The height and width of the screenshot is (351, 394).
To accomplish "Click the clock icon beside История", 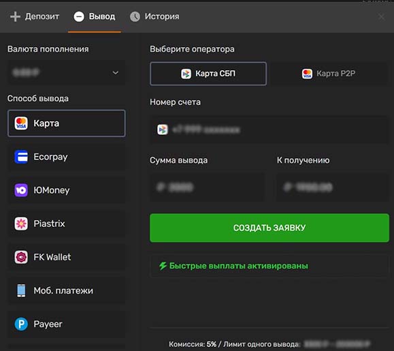I will (135, 16).
